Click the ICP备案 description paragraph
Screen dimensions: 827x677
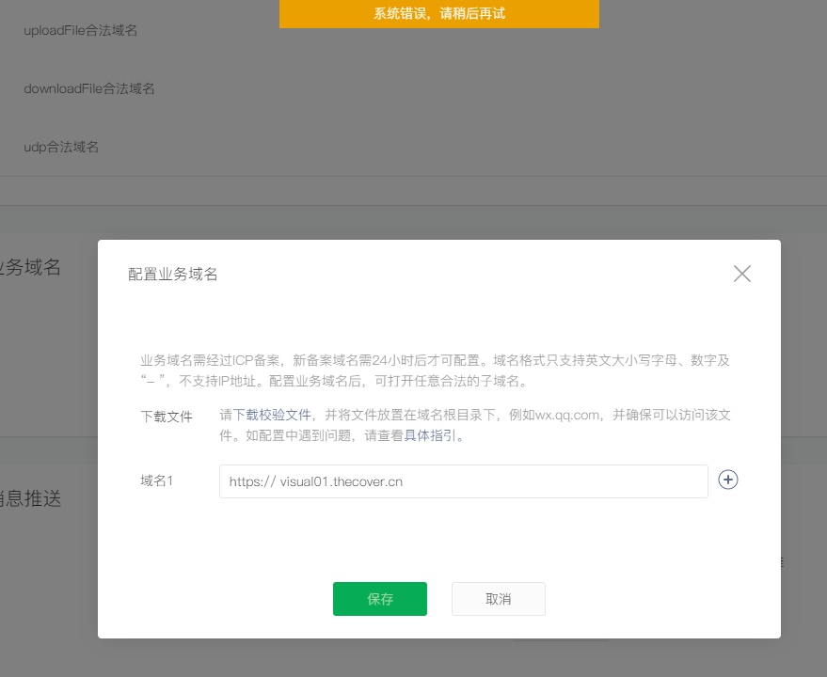435,370
